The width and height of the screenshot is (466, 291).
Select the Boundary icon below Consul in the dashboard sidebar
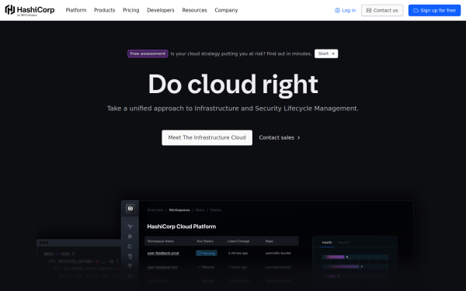point(130,256)
